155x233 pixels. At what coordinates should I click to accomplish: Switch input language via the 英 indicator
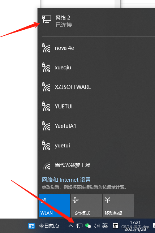(105, 226)
